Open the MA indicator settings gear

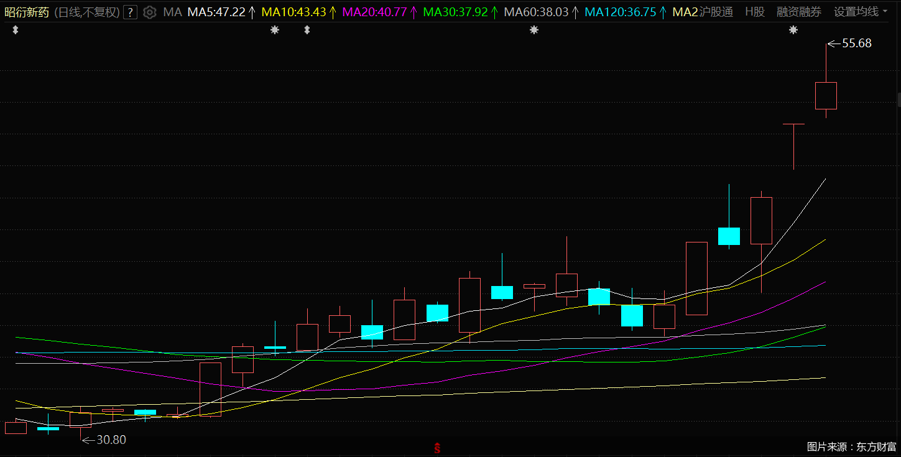pyautogui.click(x=150, y=12)
